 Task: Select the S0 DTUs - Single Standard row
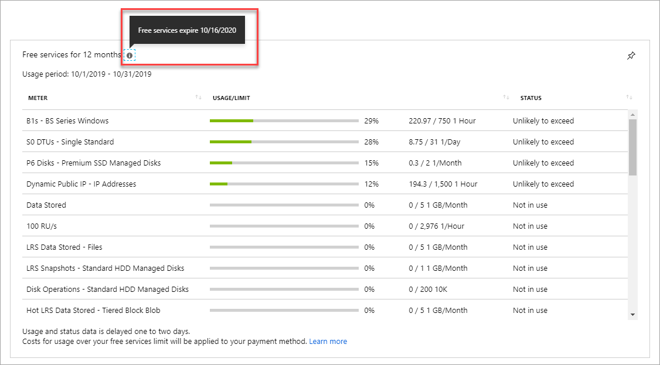click(x=71, y=142)
